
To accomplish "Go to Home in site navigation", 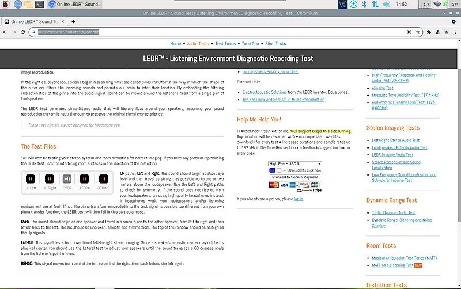I will [x=176, y=44].
